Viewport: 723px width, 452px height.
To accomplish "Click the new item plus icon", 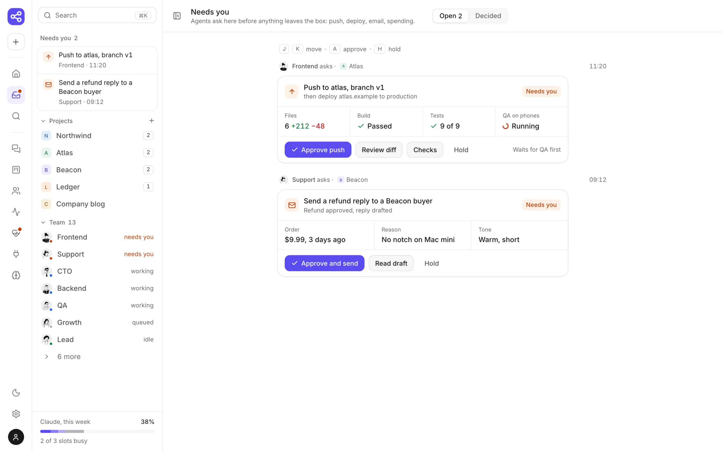I will coord(16,42).
